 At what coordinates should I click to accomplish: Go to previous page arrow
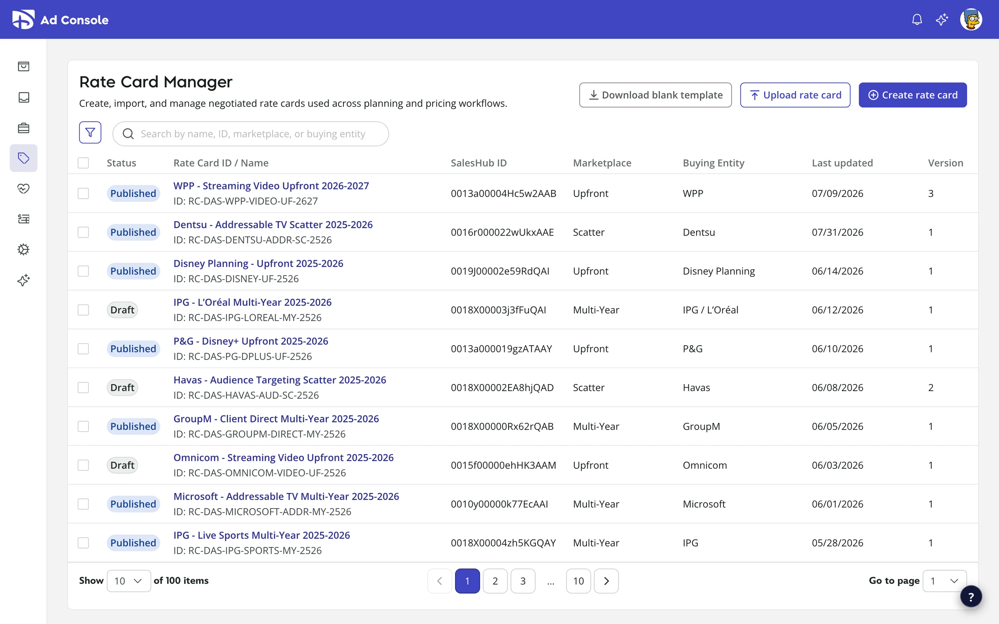[440, 581]
